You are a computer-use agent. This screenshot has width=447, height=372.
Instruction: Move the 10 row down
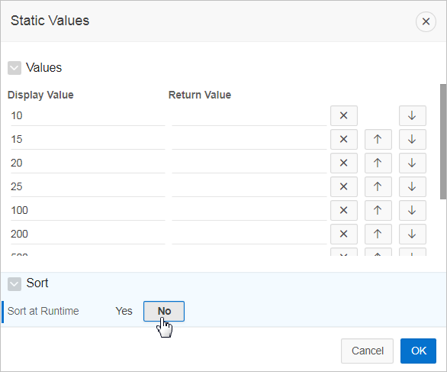[x=412, y=115]
